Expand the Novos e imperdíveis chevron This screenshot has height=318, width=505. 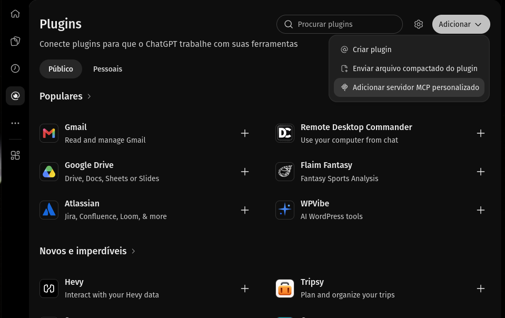pos(133,251)
